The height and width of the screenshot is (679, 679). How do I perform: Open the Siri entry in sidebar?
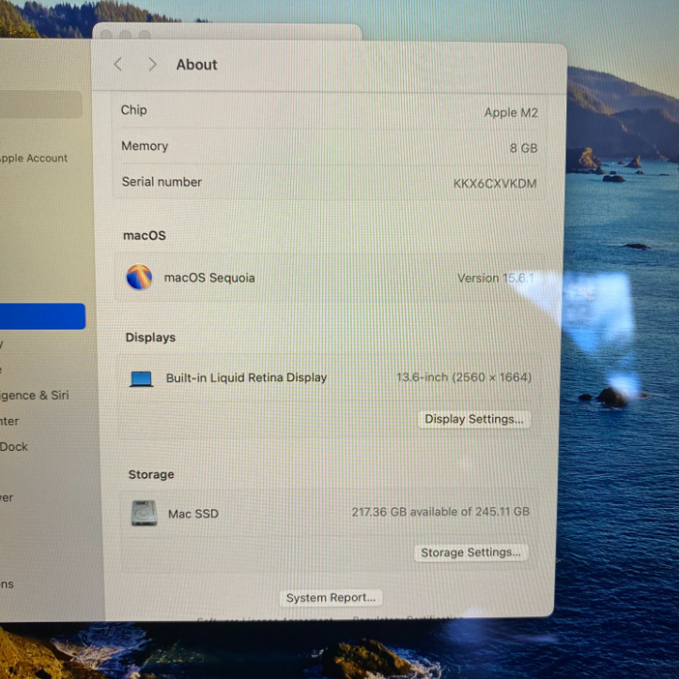[x=35, y=395]
